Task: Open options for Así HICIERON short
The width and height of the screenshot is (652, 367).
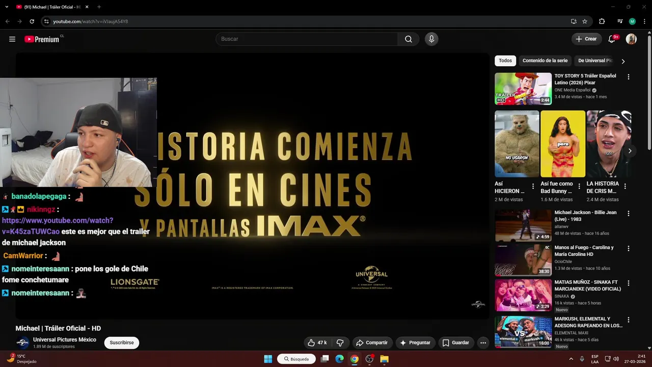Action: [533, 187]
